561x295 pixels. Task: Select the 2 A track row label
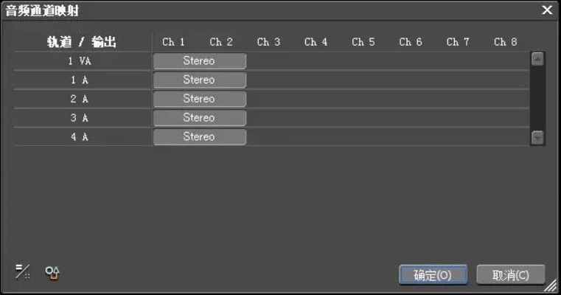[80, 99]
